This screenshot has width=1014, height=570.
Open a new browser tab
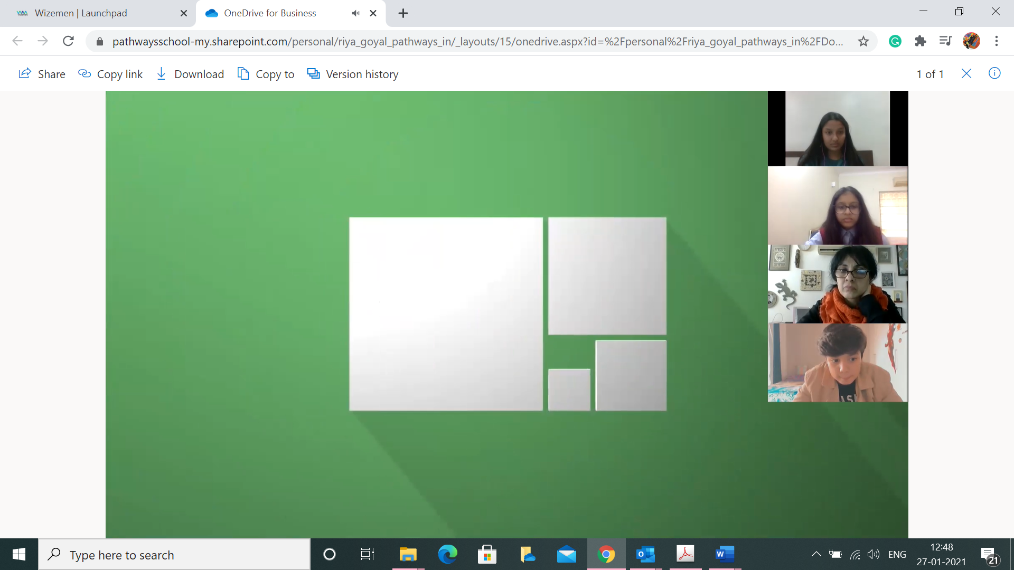(403, 13)
